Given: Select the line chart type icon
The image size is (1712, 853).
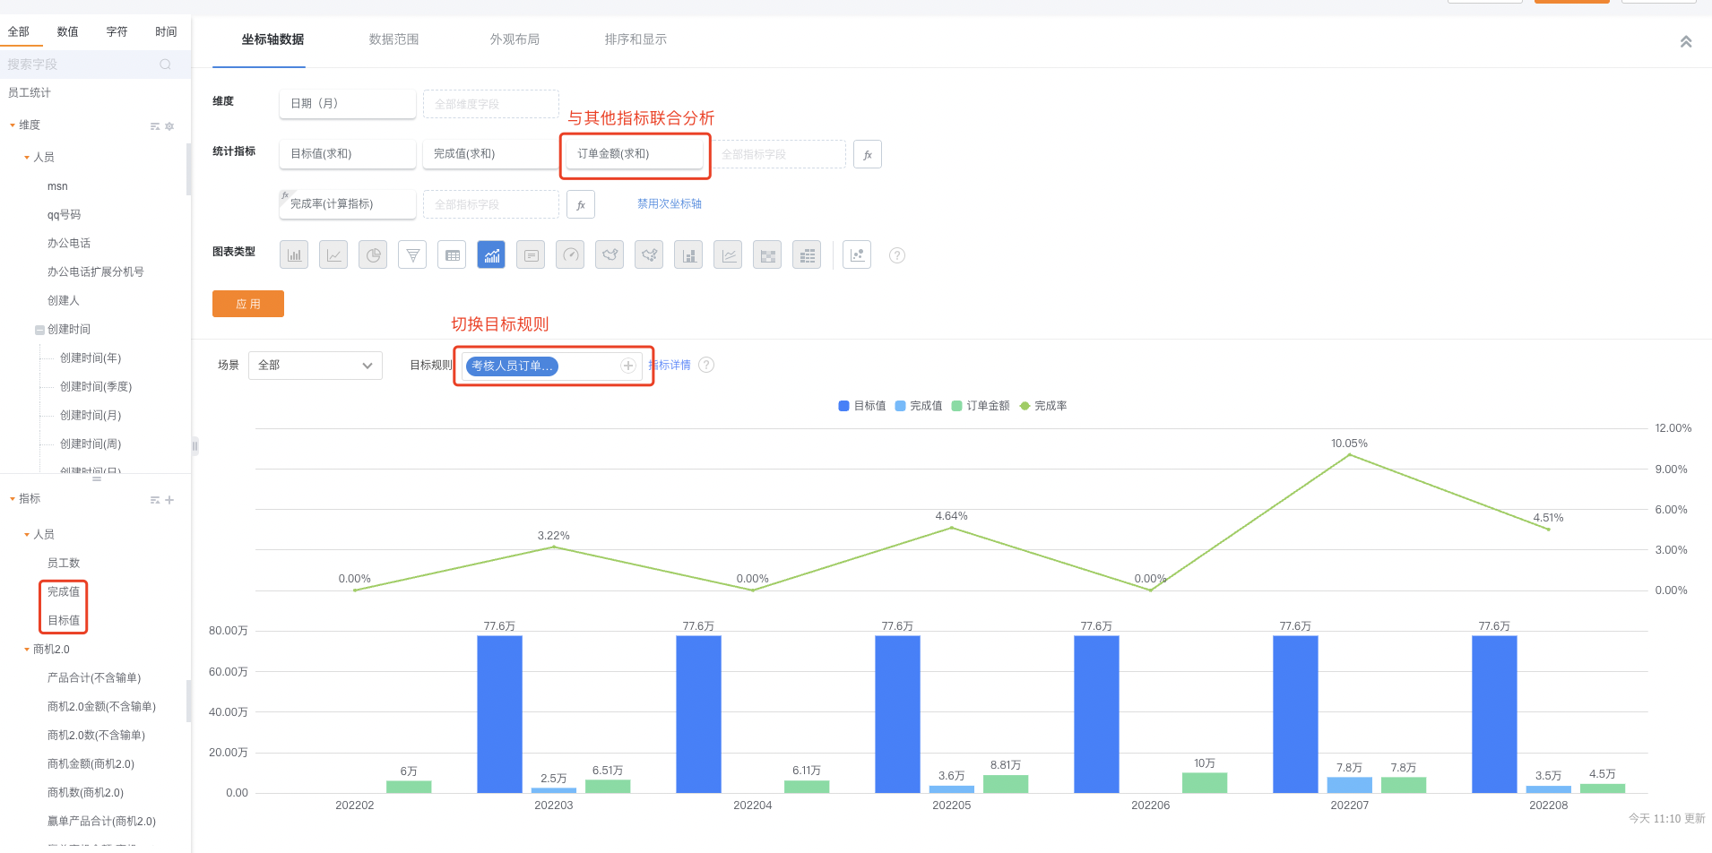Looking at the screenshot, I should pos(333,255).
